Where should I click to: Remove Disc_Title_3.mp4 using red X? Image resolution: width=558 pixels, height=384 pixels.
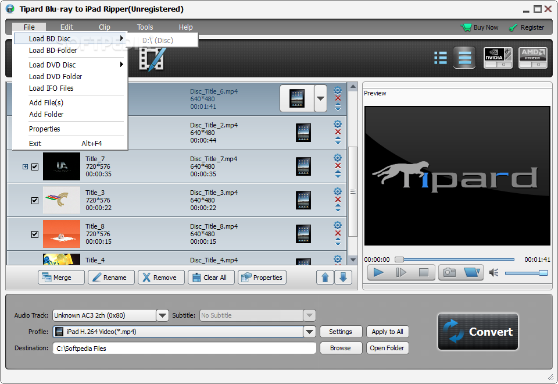pyautogui.click(x=338, y=200)
